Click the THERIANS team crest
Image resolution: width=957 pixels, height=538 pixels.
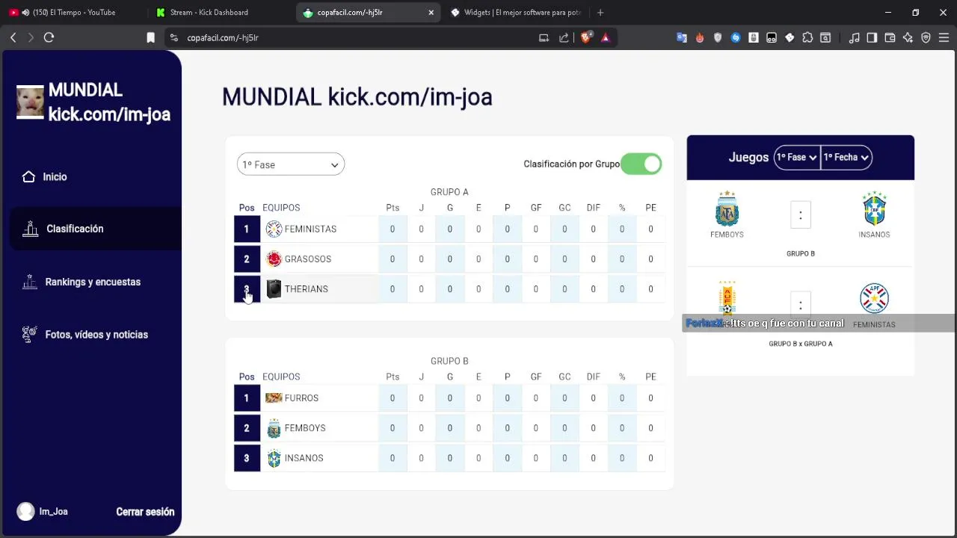click(x=274, y=288)
